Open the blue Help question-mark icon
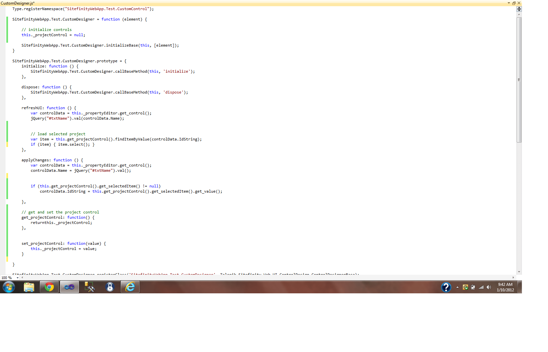 point(446,287)
